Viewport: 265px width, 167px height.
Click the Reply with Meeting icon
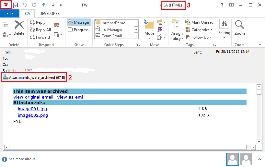pyautogui.click(x=57, y=25)
